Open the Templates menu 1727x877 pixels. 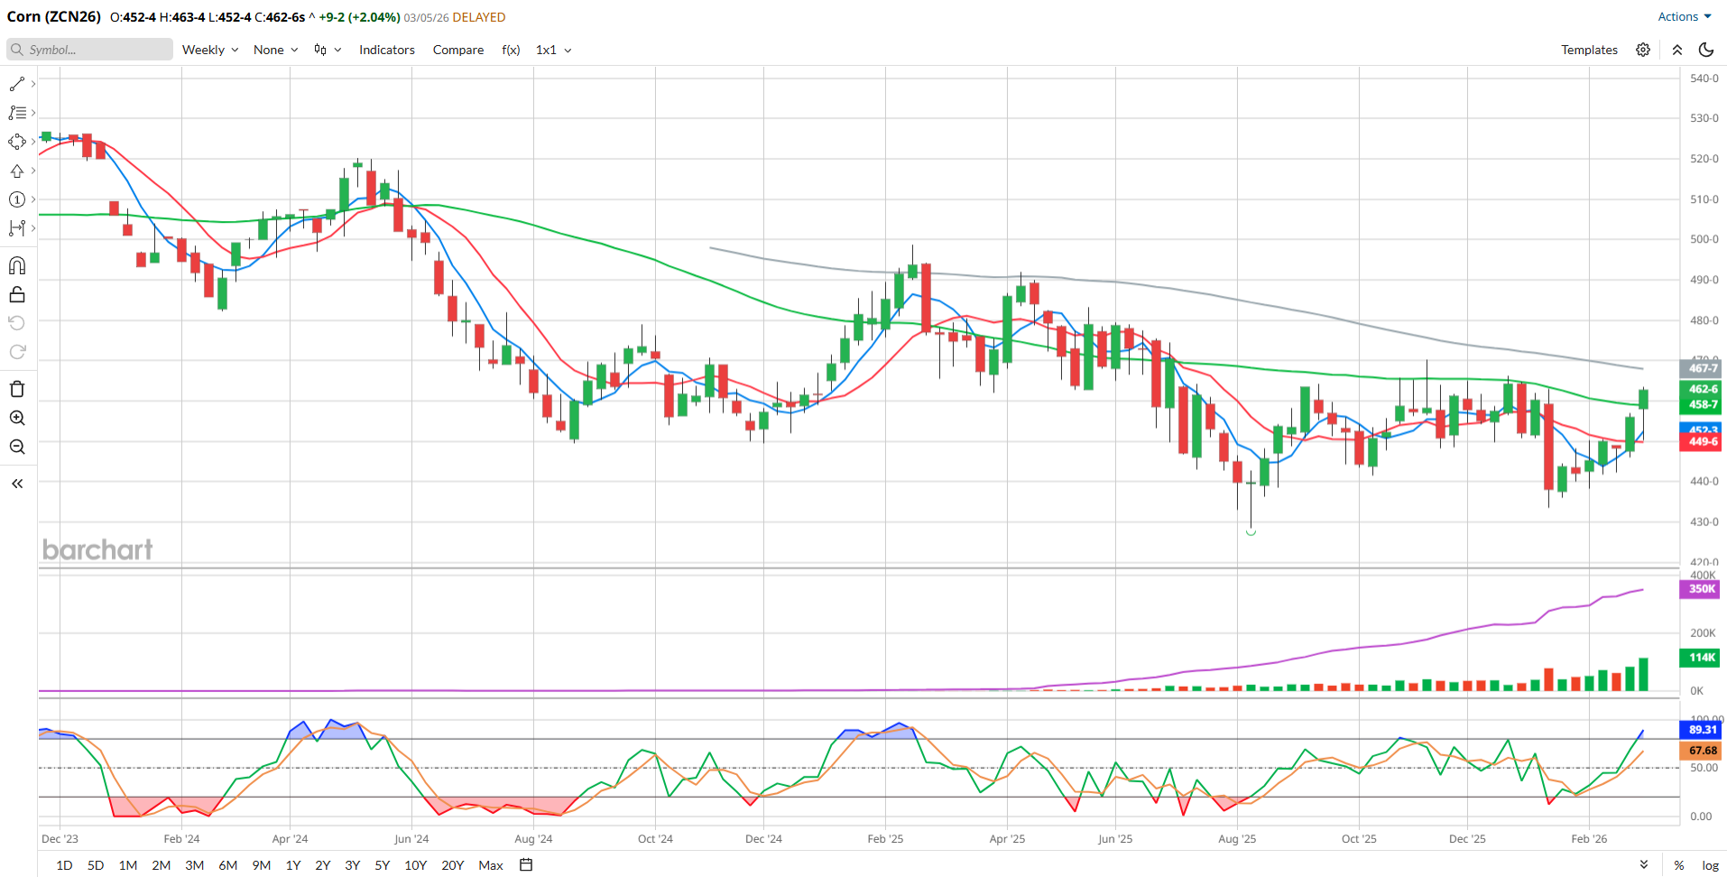(x=1589, y=50)
